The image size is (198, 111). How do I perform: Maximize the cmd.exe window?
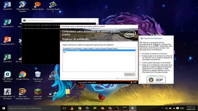coord(88,20)
